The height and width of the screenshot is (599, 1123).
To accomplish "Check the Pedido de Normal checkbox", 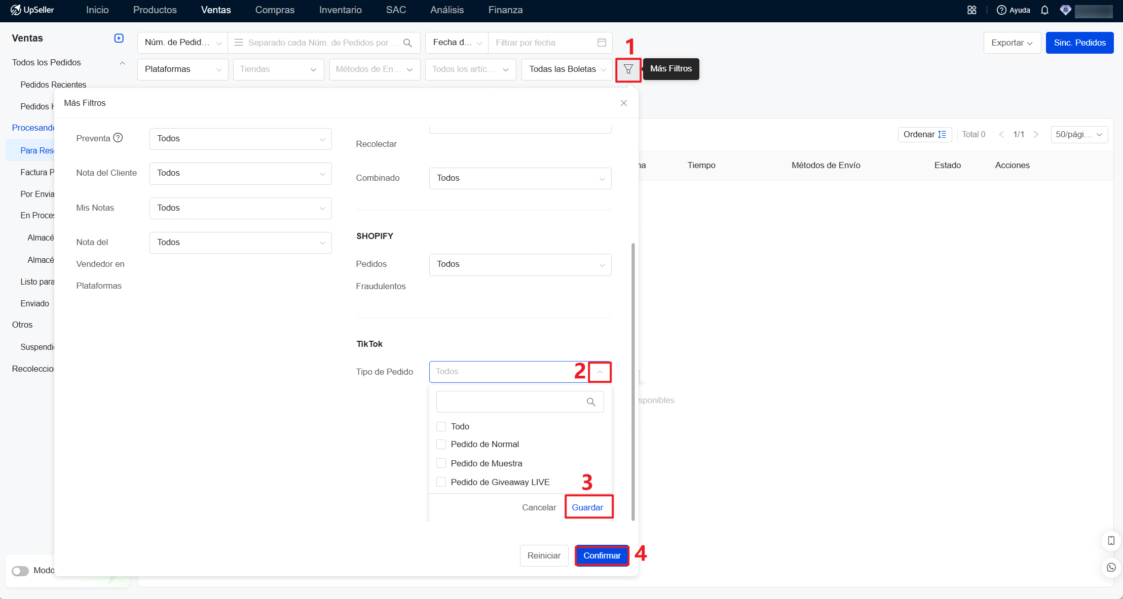I will (441, 444).
